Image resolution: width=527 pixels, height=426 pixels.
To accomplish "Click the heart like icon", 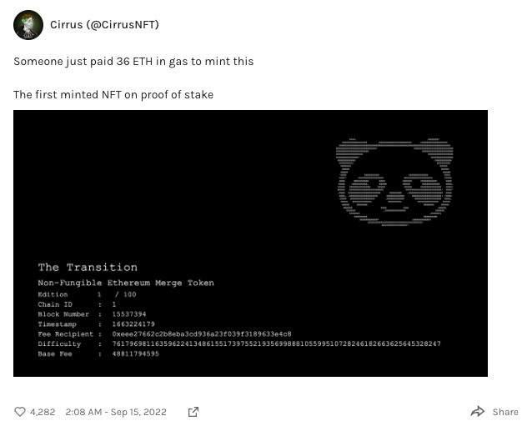I will (x=20, y=412).
